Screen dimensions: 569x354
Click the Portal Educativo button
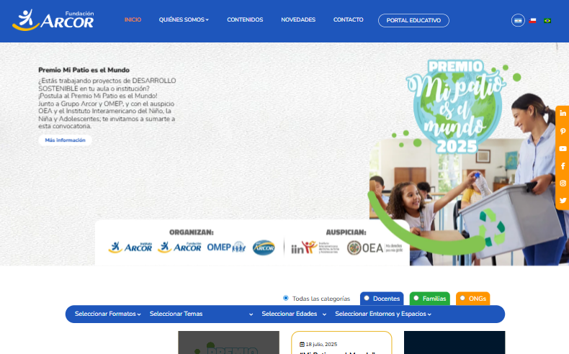coord(413,20)
